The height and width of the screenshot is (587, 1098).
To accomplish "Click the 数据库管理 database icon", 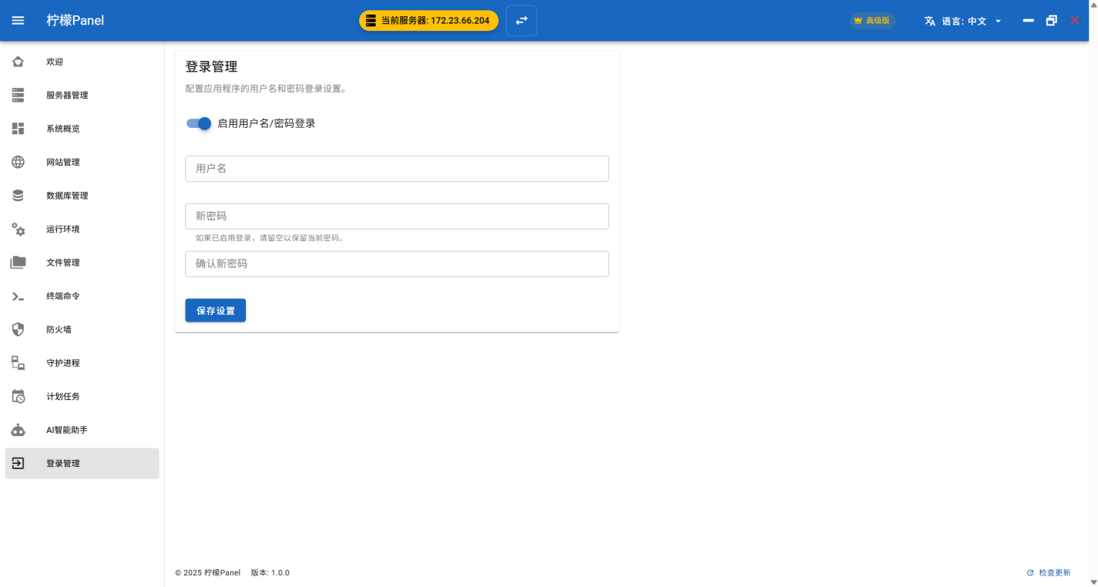I will (18, 196).
